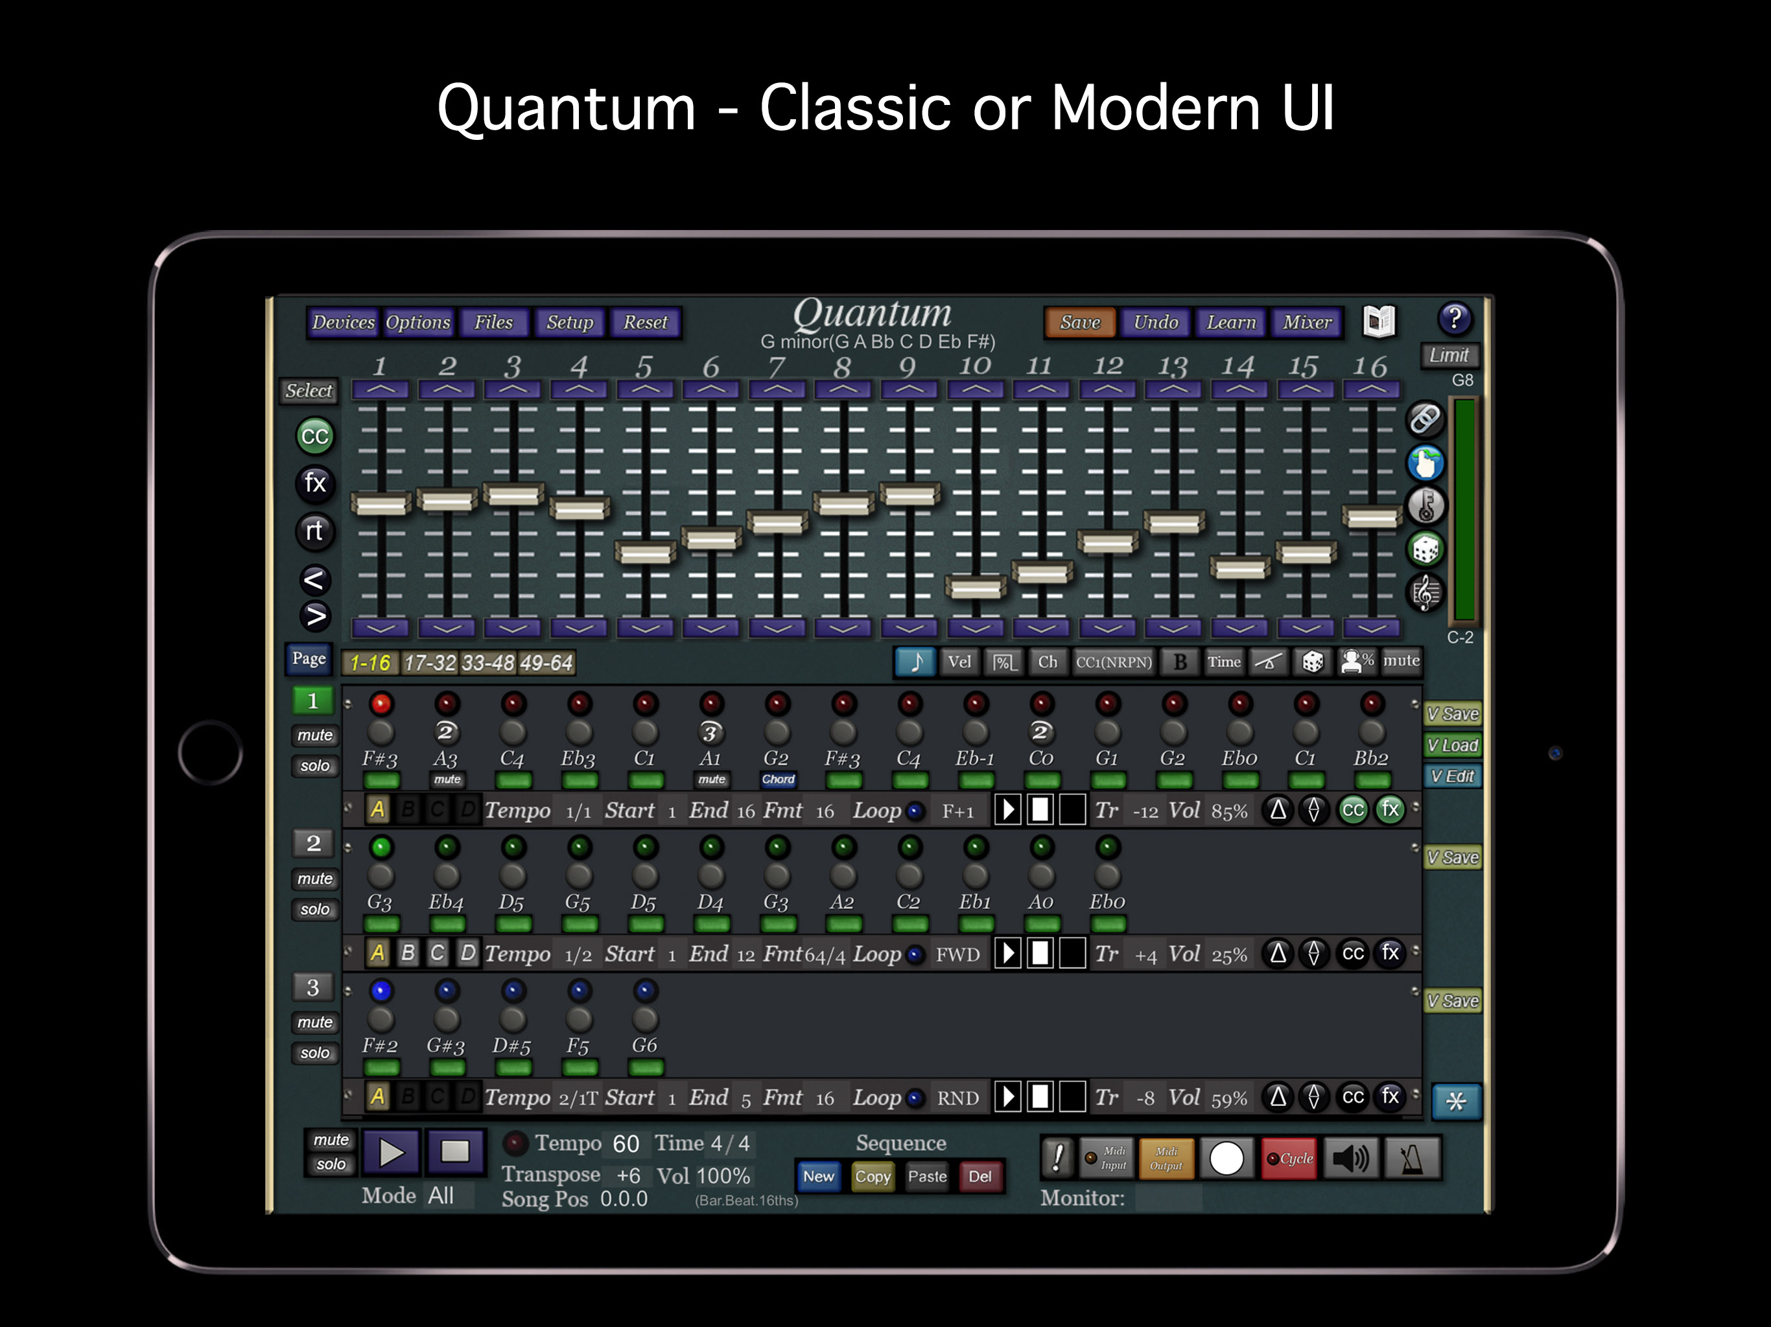Click the touch hand icon
Viewport: 1771px width, 1327px height.
pos(1425,463)
